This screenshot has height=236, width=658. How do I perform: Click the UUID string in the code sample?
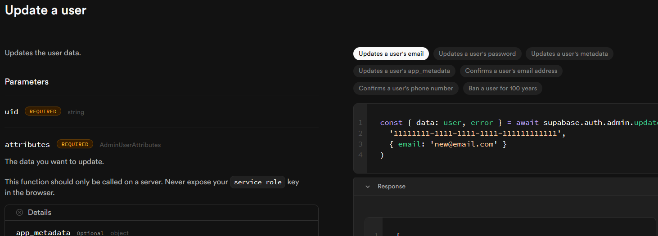475,134
